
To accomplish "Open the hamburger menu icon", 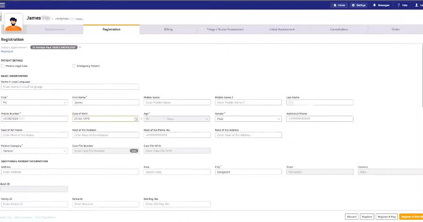I will point(2,5).
